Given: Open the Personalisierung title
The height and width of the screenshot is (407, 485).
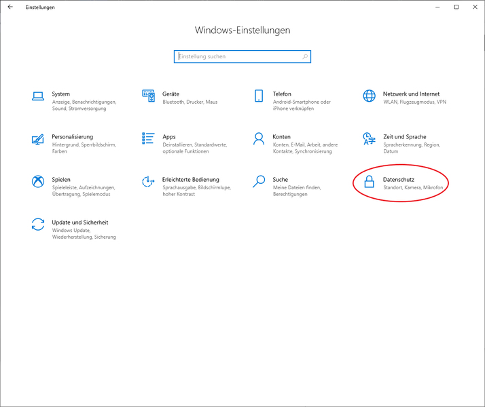Looking at the screenshot, I should (x=73, y=137).
